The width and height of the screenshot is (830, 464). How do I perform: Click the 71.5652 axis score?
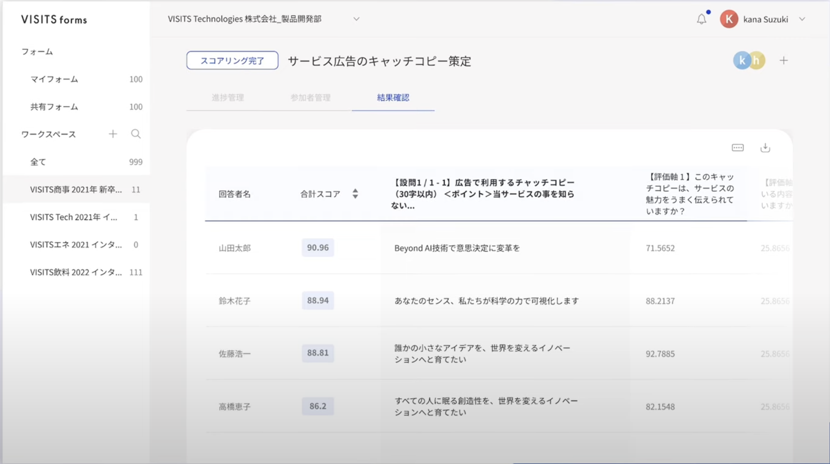[660, 248]
